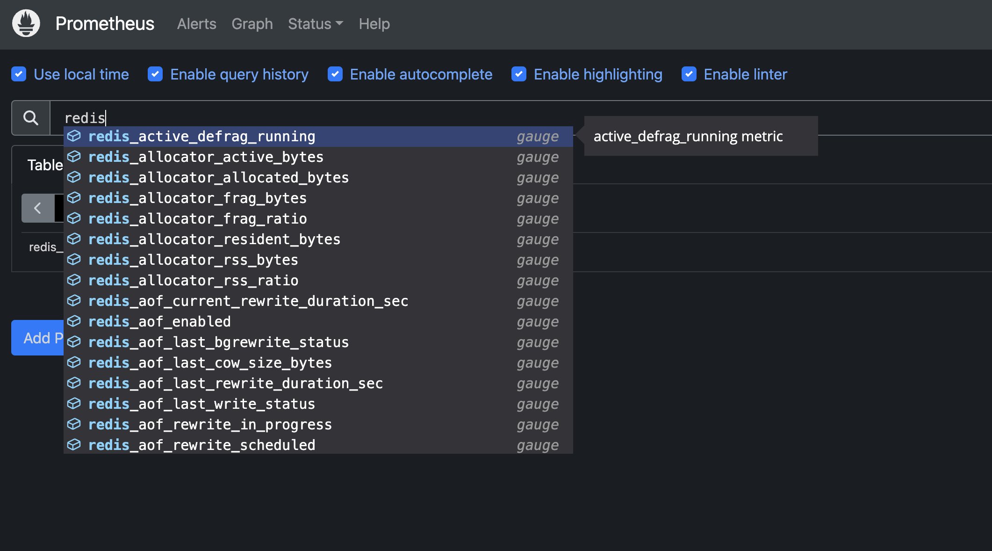Click cube icon beside redis_allocator_active_bytes
This screenshot has width=992, height=551.
pyautogui.click(x=74, y=157)
